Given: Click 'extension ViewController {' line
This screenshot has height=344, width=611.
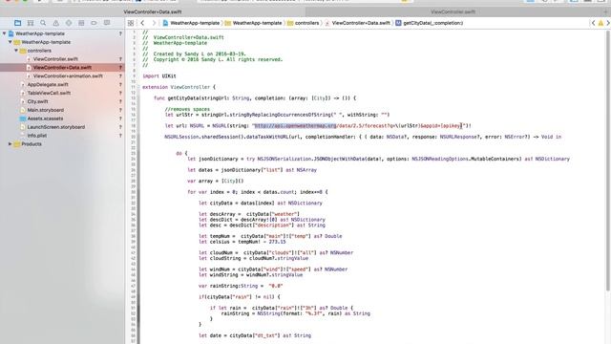Looking at the screenshot, I should (x=179, y=87).
